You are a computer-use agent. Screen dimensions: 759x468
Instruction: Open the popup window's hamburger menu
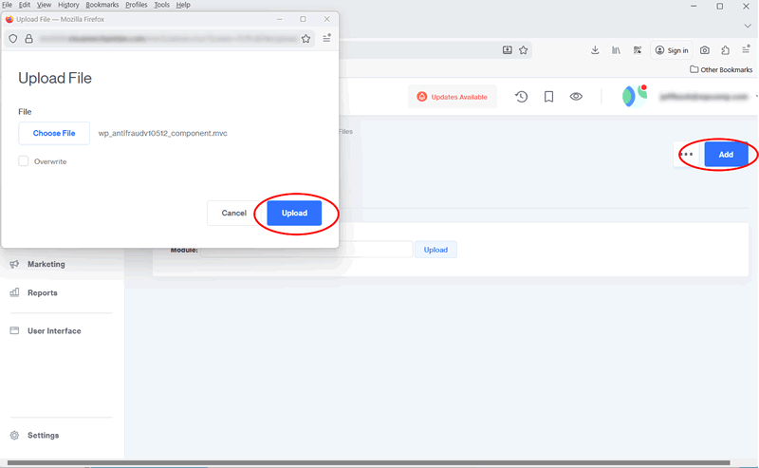[326, 38]
